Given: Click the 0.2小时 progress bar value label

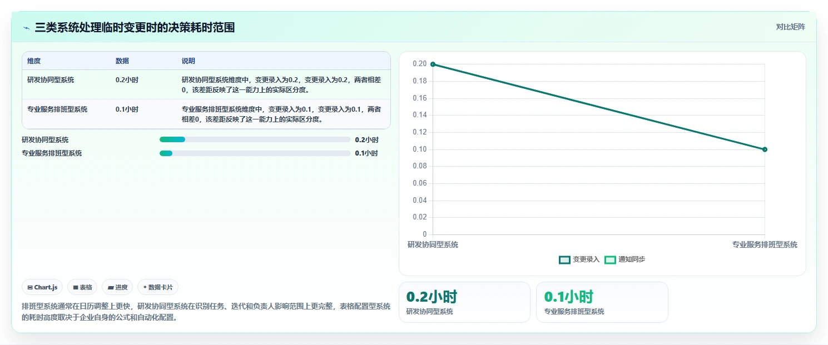Looking at the screenshot, I should coord(367,140).
